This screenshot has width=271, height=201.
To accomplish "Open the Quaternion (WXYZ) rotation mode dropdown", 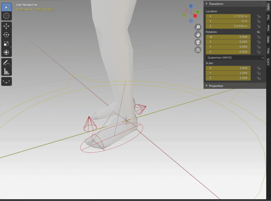I will point(235,58).
